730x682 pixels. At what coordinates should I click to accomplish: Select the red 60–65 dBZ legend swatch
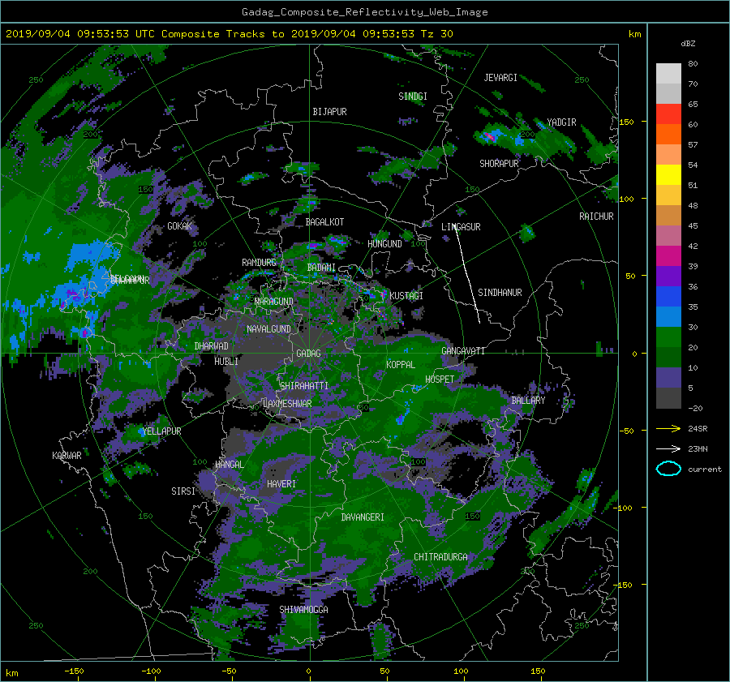[x=668, y=114]
